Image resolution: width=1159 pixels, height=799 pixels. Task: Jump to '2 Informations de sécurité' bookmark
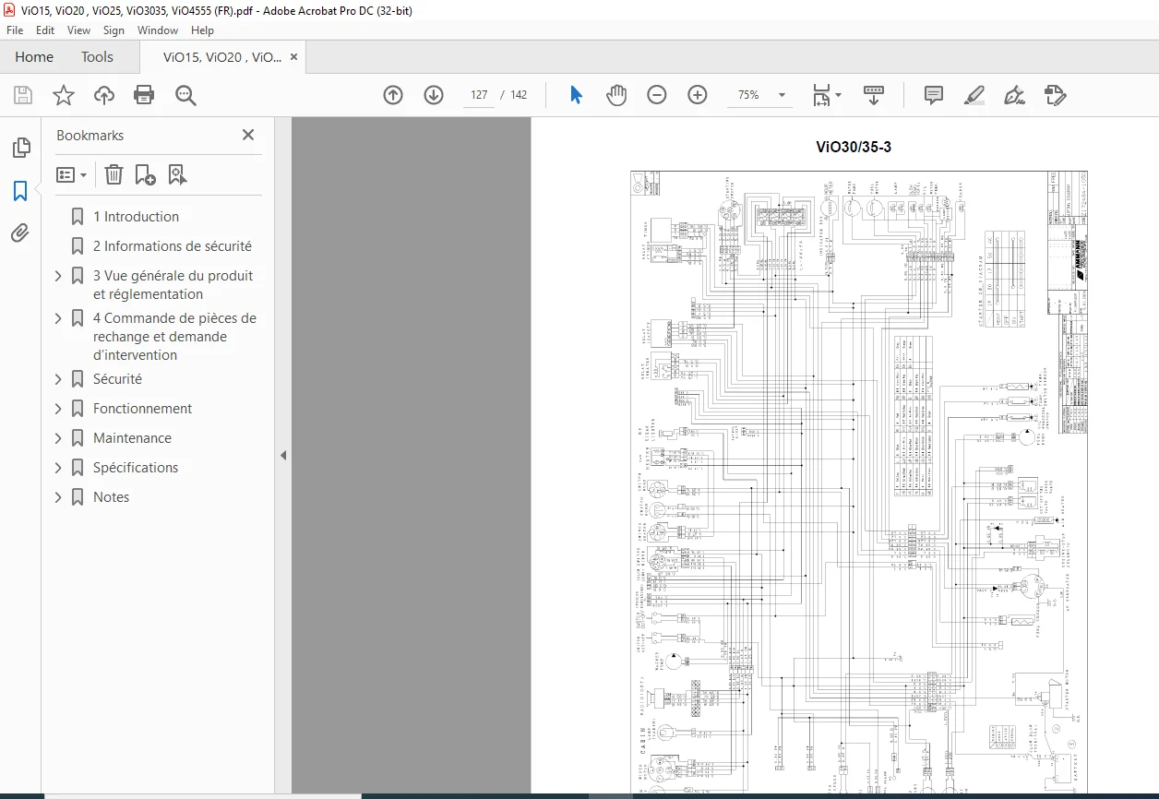[x=172, y=246]
